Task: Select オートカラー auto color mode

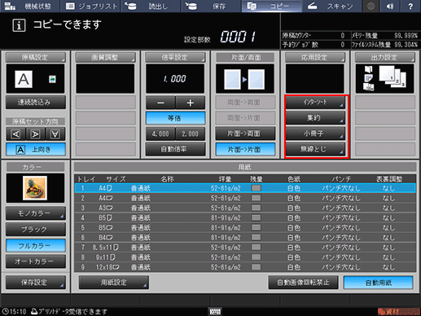Action: [x=36, y=261]
